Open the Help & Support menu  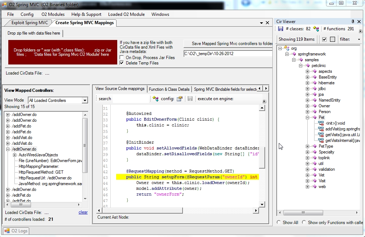coord(86,14)
